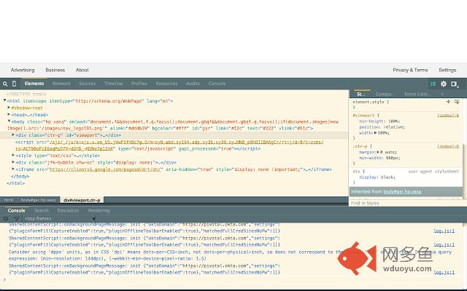467x291 pixels.
Task: Click inherited-from body#gsr.hp.vasq link
Action: (402, 191)
